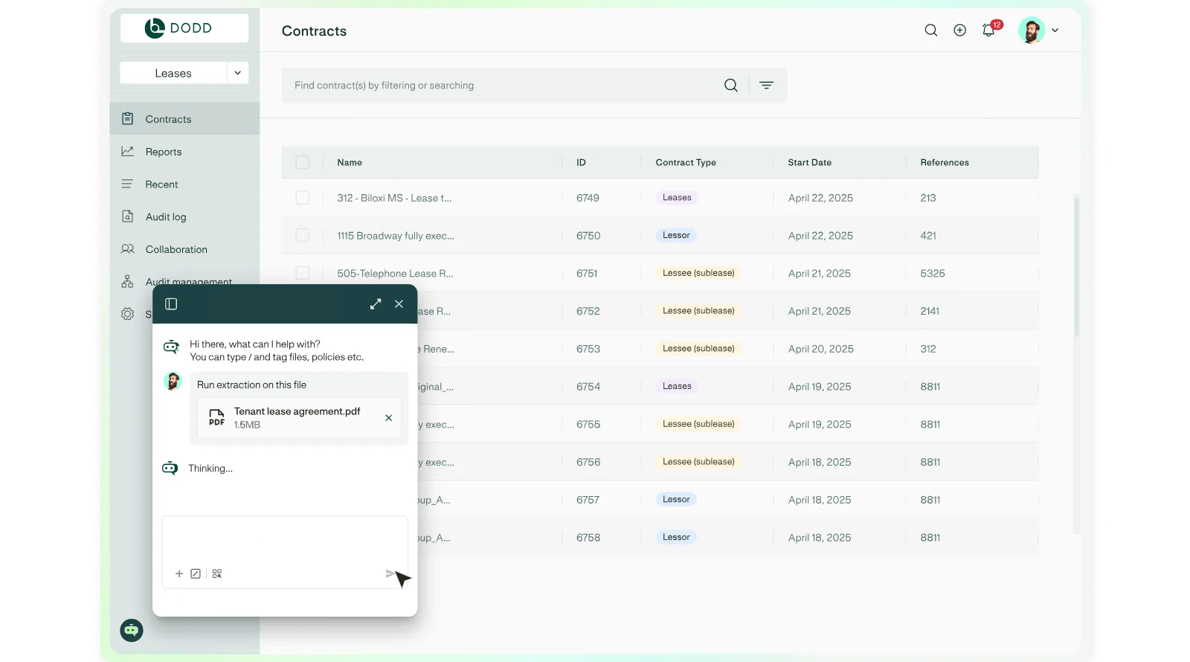Select the 1115 Broadway contract checkbox
Viewport: 1190px width, 662px height.
pos(303,236)
